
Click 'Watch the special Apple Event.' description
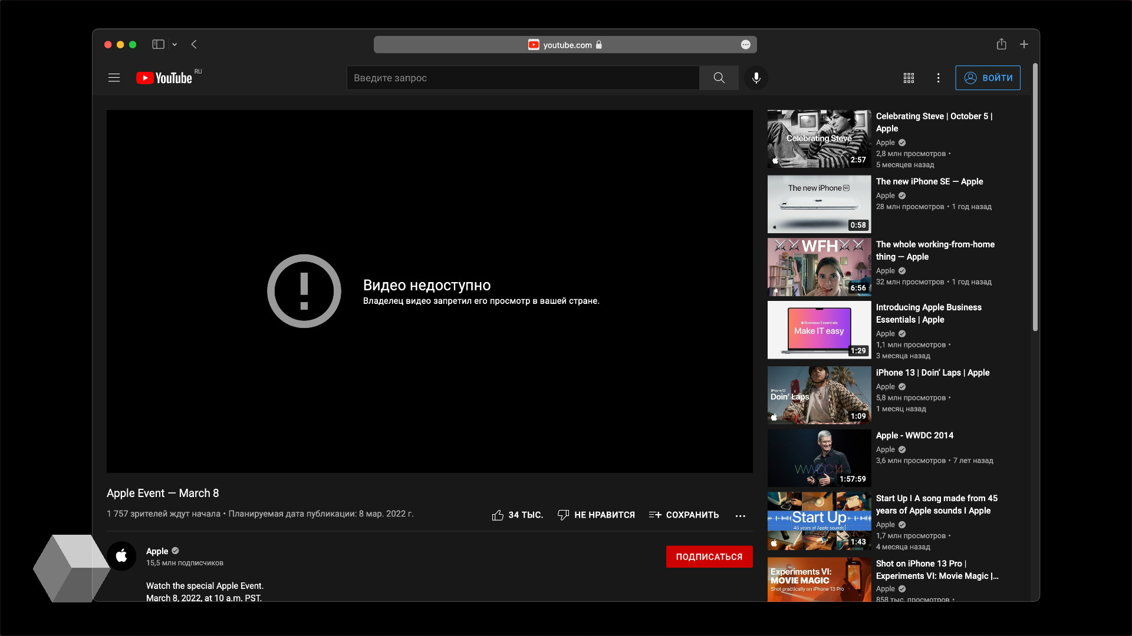click(205, 586)
